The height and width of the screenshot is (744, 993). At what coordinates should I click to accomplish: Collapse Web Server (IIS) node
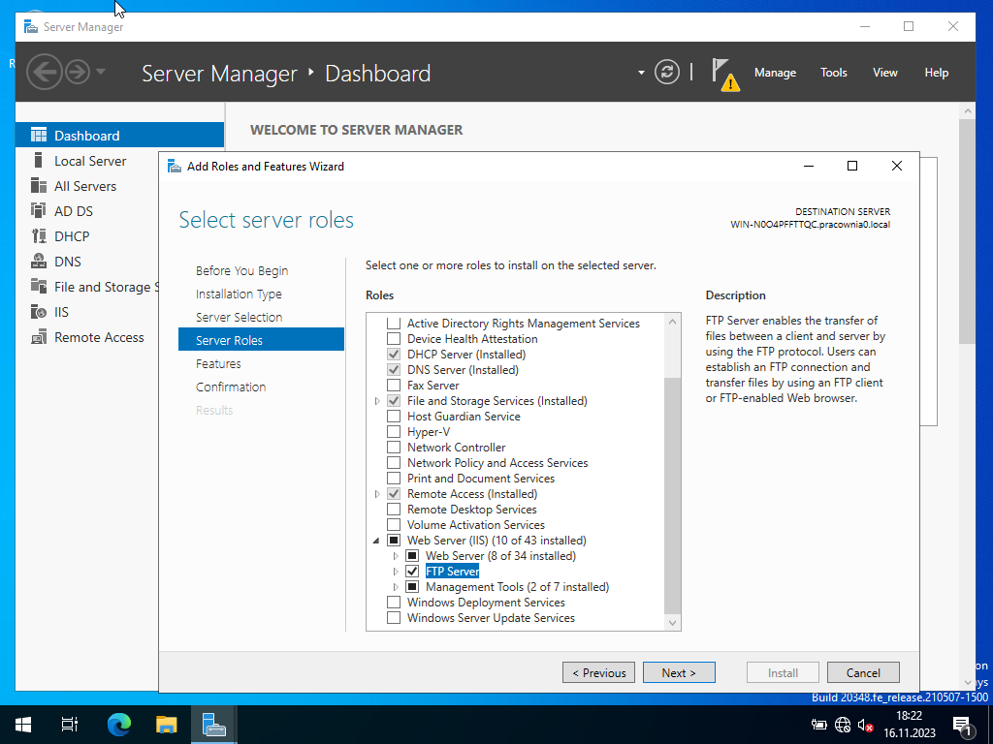point(376,541)
